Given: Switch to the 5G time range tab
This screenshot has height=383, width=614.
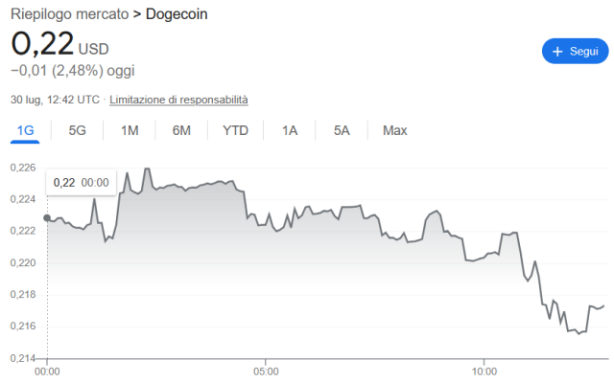Looking at the screenshot, I should [x=77, y=130].
